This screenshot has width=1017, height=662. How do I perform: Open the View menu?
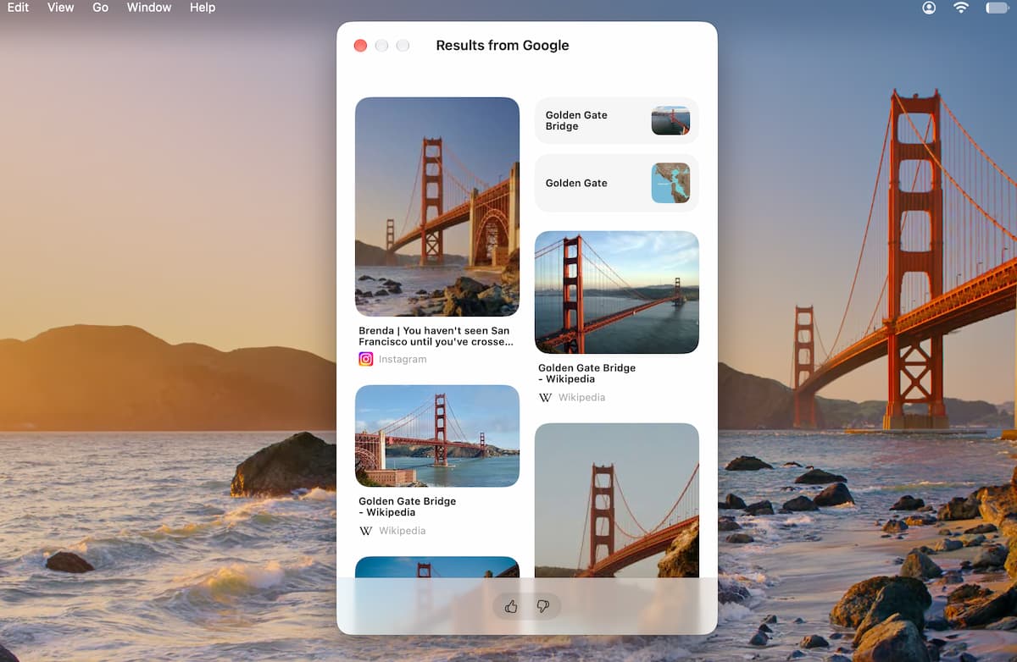[x=61, y=8]
